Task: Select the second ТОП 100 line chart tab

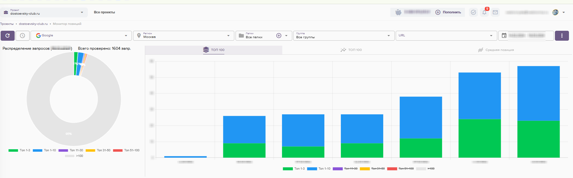Action: [351, 50]
